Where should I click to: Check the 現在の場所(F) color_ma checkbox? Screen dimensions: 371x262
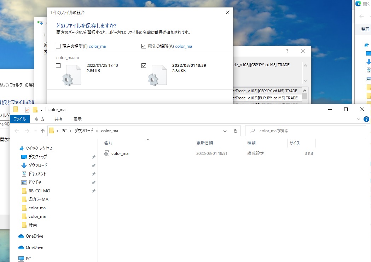(58, 46)
